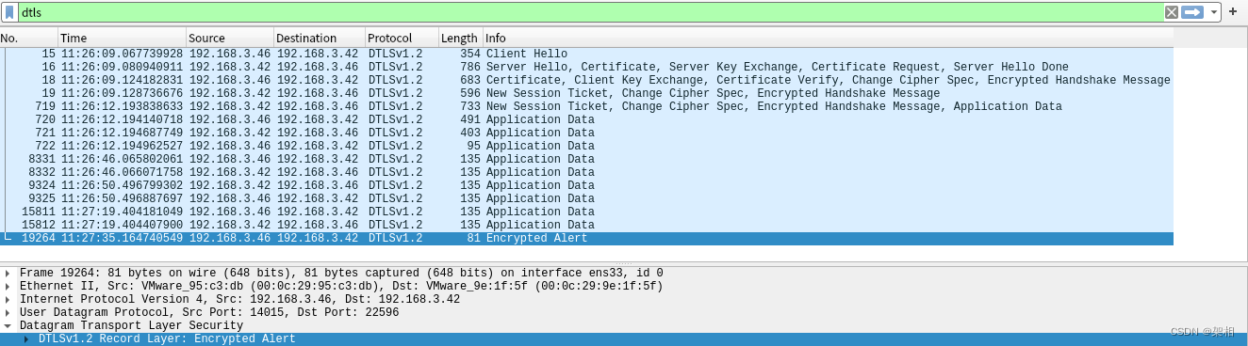Image resolution: width=1248 pixels, height=346 pixels.
Task: Select packet 19 New Session Ticket row
Action: pyautogui.click(x=586, y=94)
